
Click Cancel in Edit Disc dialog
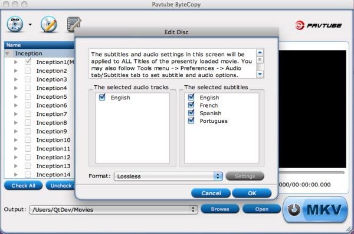coord(211,193)
